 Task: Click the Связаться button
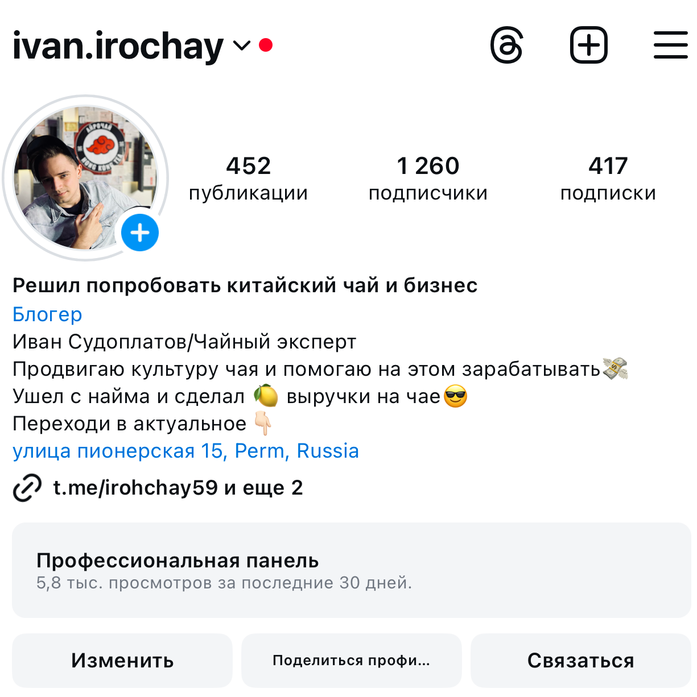[x=581, y=661]
